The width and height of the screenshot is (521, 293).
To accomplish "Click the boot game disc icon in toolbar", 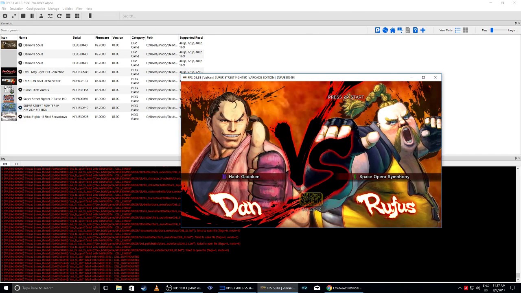I will pos(5,16).
